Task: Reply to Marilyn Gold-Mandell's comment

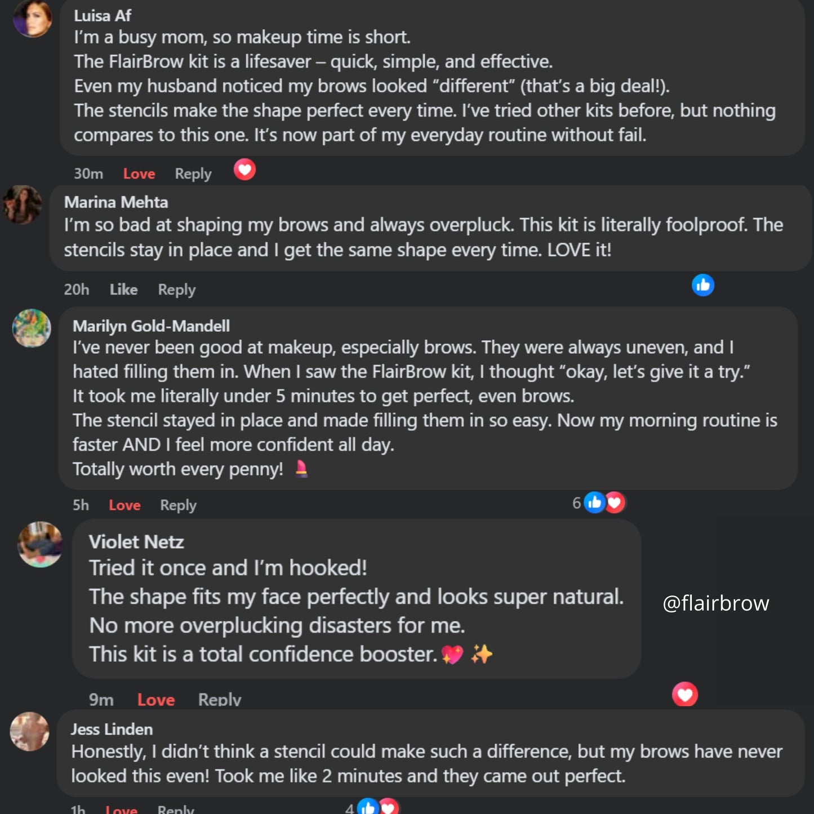Action: tap(178, 505)
